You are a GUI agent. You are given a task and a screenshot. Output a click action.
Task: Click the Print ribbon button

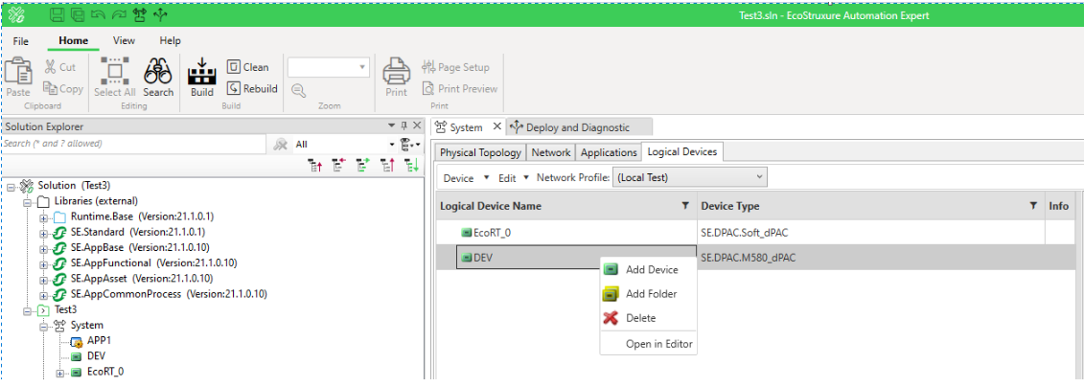[397, 77]
